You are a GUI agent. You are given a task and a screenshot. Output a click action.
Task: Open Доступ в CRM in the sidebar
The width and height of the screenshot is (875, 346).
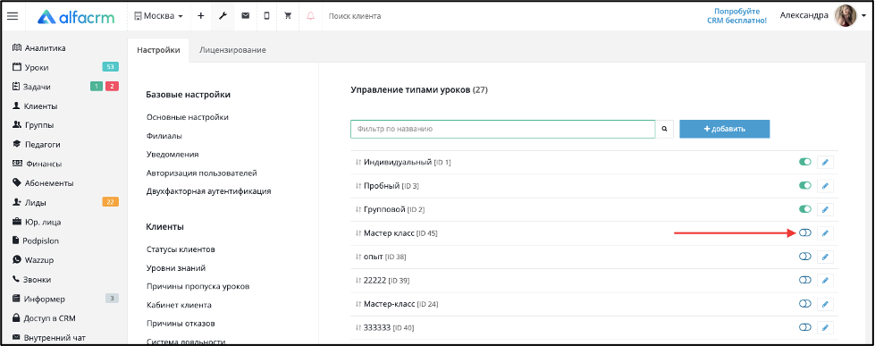(x=44, y=318)
